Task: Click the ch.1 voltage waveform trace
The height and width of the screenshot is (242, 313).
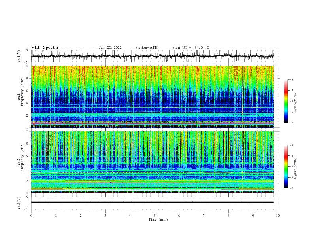Action: click(x=152, y=56)
